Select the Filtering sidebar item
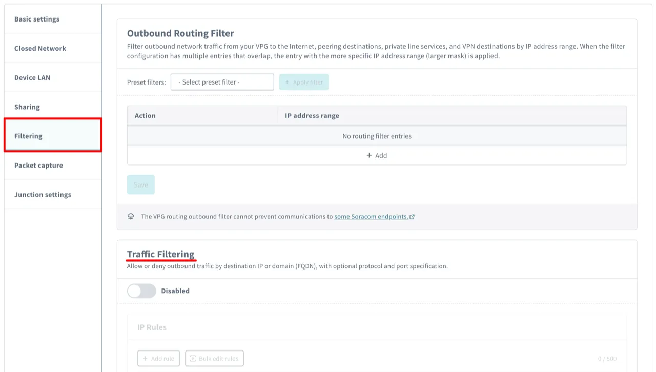This screenshot has height=372, width=656. [53, 136]
